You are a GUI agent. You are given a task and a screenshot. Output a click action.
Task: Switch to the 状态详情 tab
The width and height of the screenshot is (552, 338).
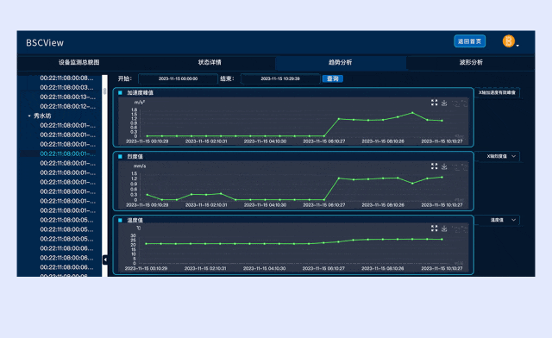click(x=210, y=62)
